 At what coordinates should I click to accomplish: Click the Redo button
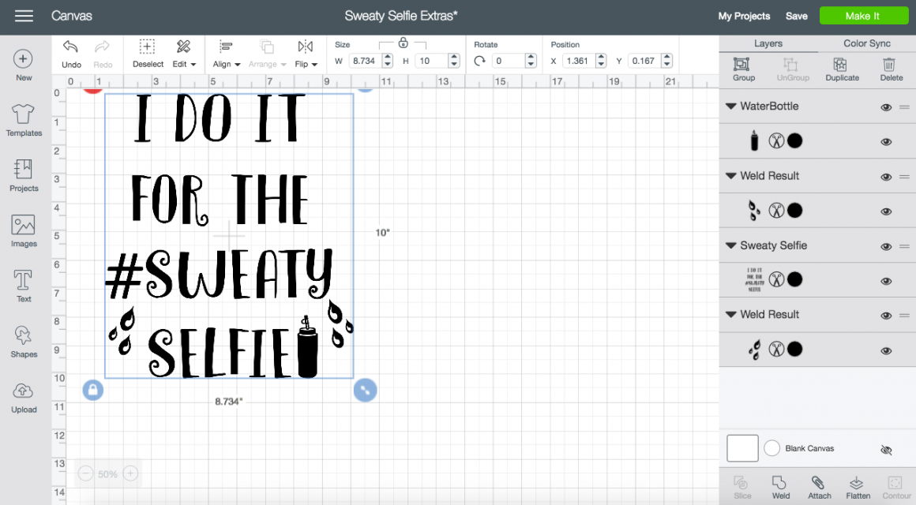tap(103, 54)
